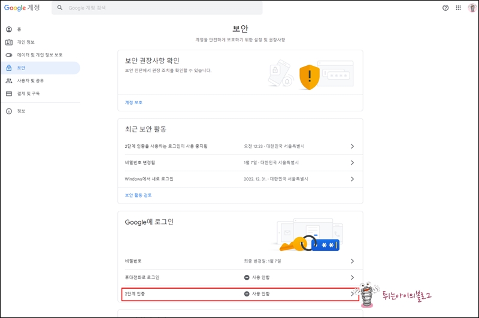Expand the 비밀번호 row chevron
Viewport: 479px width, 318px height.
[352, 261]
